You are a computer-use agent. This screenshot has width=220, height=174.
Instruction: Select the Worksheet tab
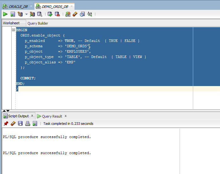click(11, 23)
